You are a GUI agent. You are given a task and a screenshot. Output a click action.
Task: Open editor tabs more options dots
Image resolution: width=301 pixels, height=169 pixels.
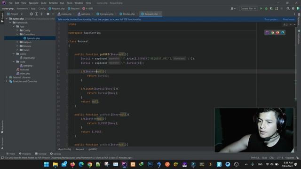(294, 14)
